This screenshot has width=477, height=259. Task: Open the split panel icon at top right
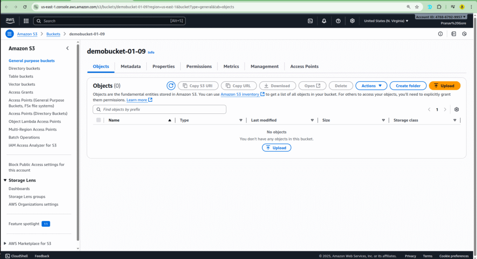(x=454, y=33)
